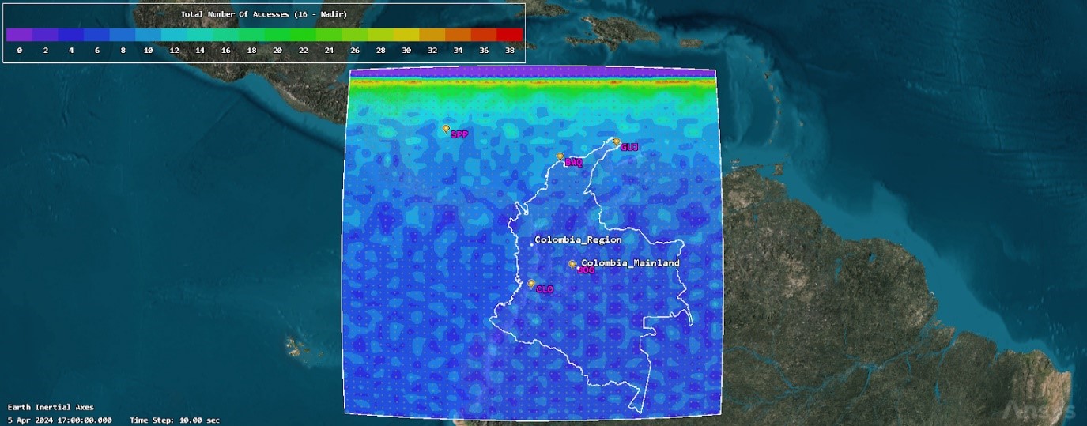The height and width of the screenshot is (426, 1087).
Task: Click the CLO facility marker pin
Action: pos(531,283)
